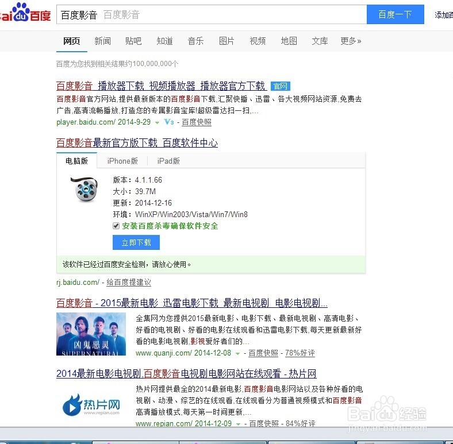
Task: Expand dropdown arrow after www.repian.com date
Action: 238,424
